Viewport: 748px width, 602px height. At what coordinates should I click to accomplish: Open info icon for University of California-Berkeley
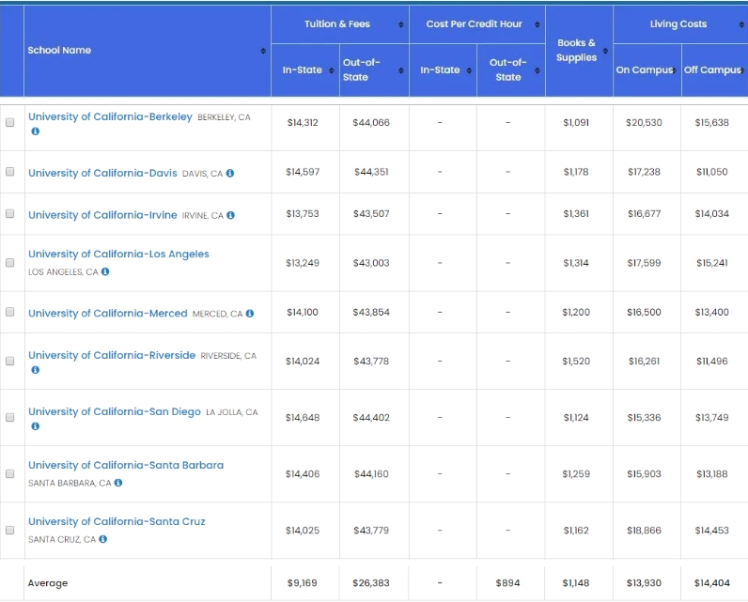point(36,131)
